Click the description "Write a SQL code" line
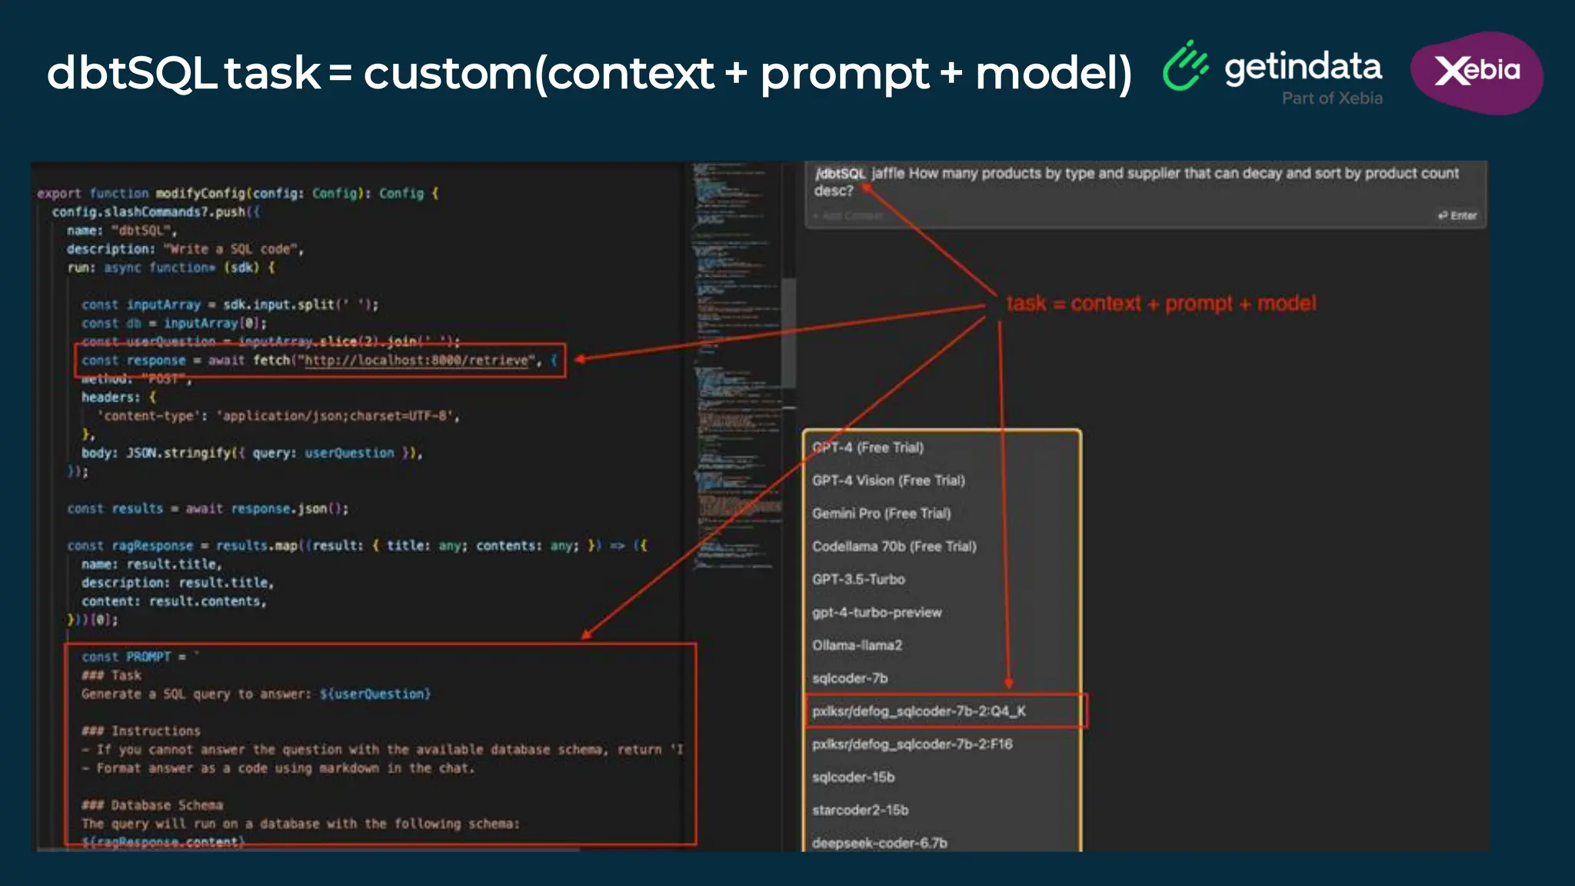 click(x=185, y=249)
